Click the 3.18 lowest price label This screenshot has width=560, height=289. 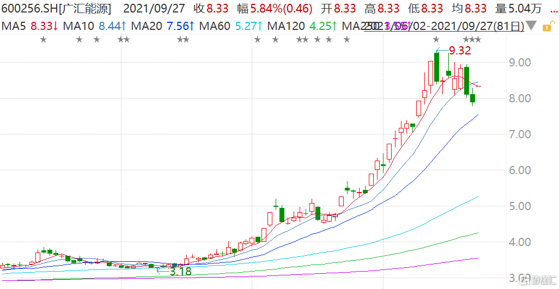coord(180,272)
